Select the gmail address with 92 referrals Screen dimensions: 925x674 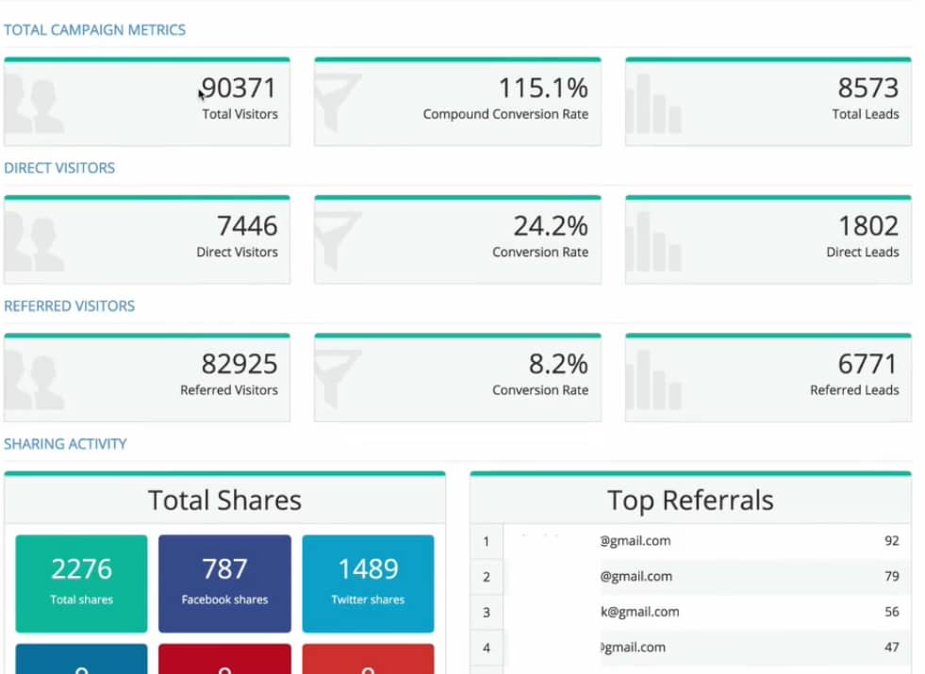pyautogui.click(x=636, y=541)
